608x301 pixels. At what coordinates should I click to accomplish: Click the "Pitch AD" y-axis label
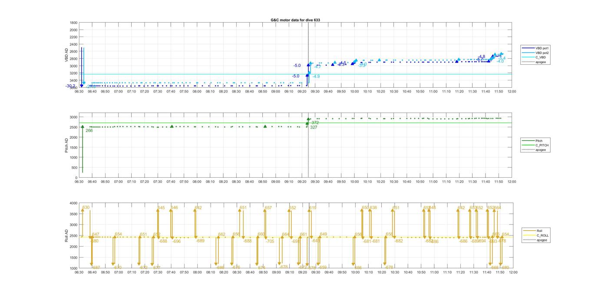67,145
